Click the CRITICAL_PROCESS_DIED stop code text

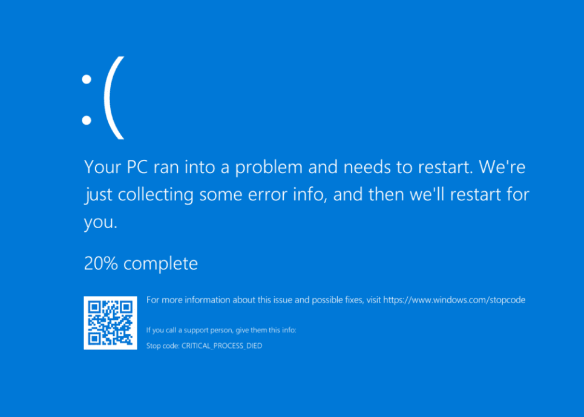click(222, 346)
